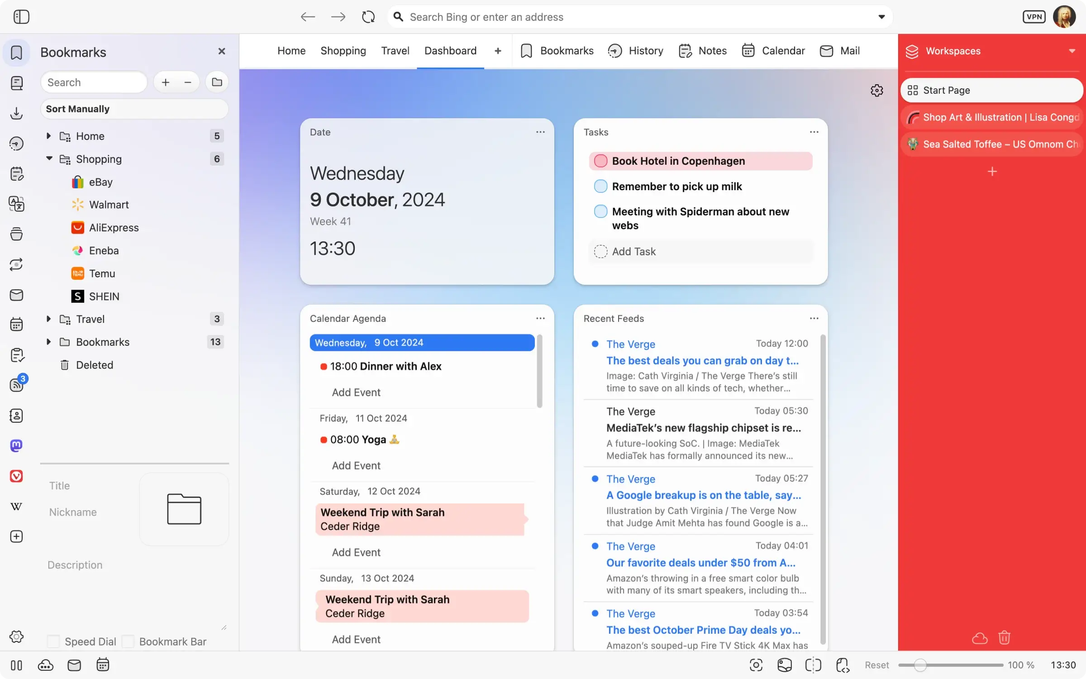The height and width of the screenshot is (679, 1086).
Task: Expand the Travel bookmarks folder
Action: click(x=49, y=319)
